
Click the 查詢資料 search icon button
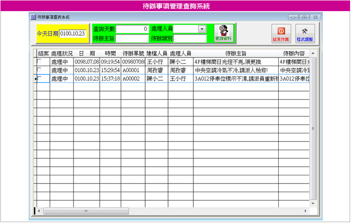(223, 33)
